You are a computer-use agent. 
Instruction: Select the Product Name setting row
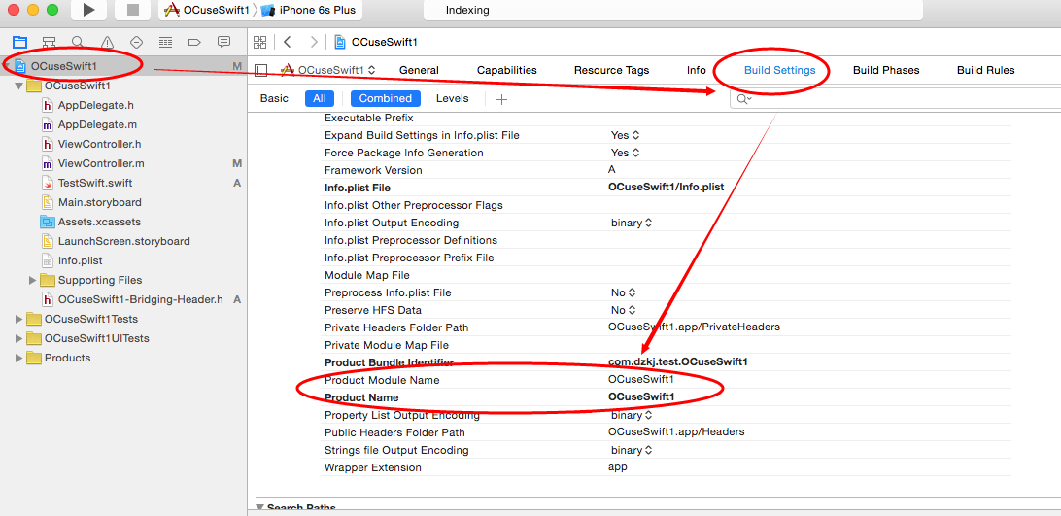pyautogui.click(x=666, y=397)
